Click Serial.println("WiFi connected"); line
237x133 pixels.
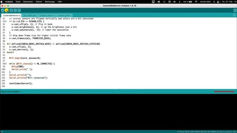click(x=28, y=78)
